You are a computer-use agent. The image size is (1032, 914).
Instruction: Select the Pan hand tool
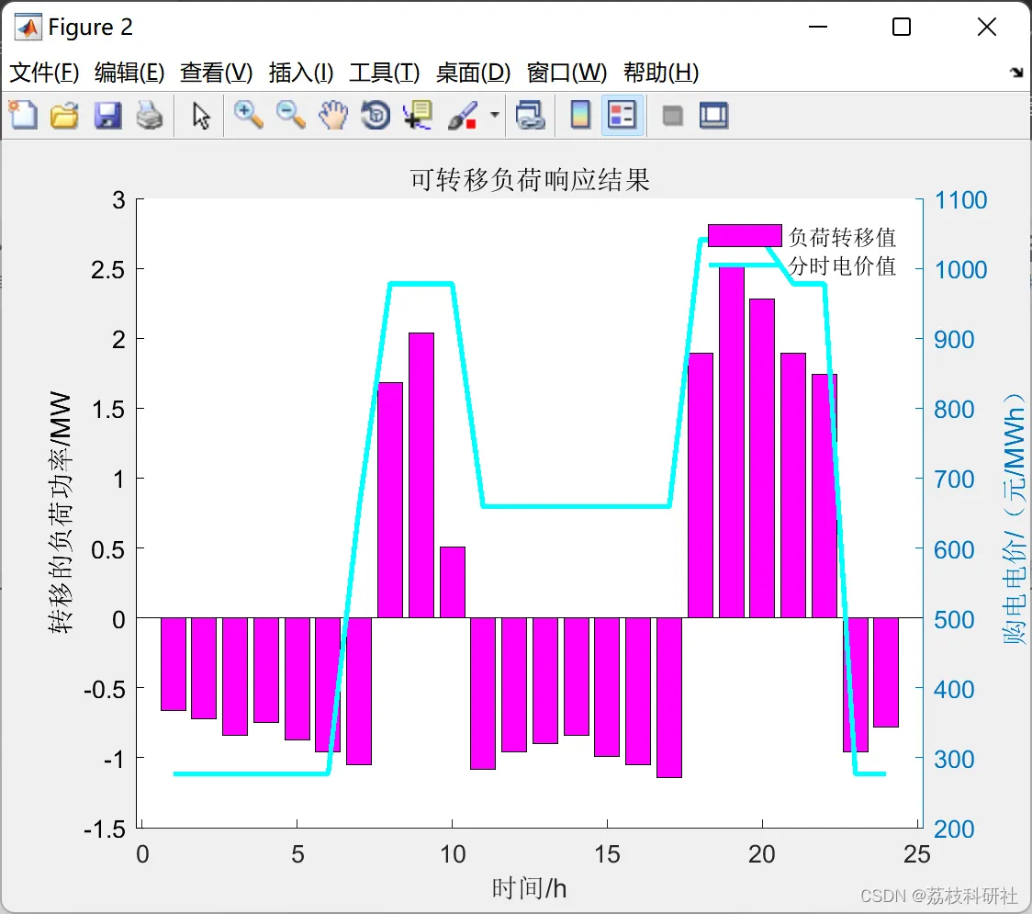(x=333, y=115)
